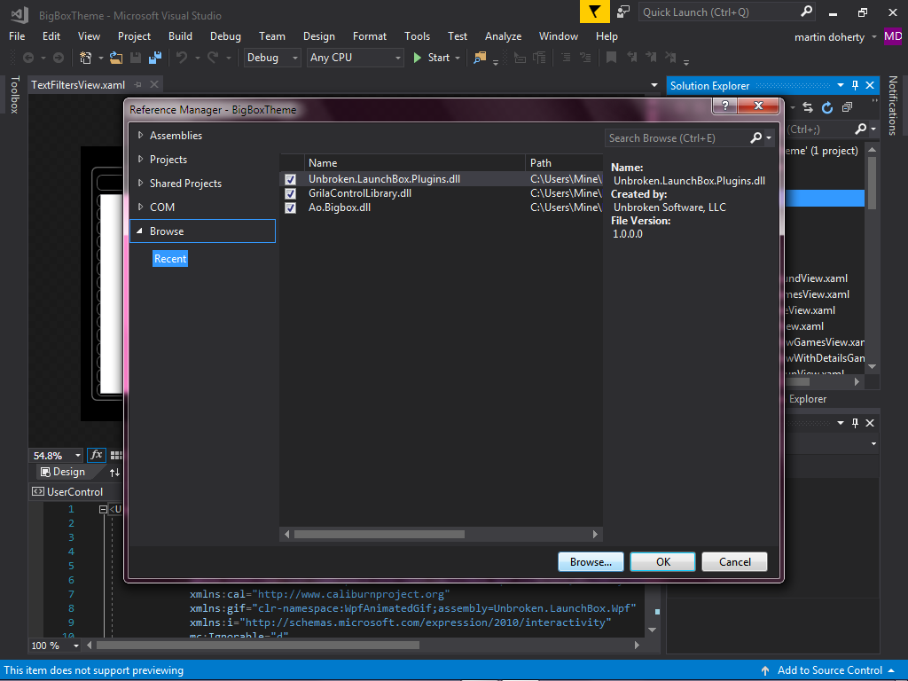Collapse the XAML UserControl element outline

[103, 509]
